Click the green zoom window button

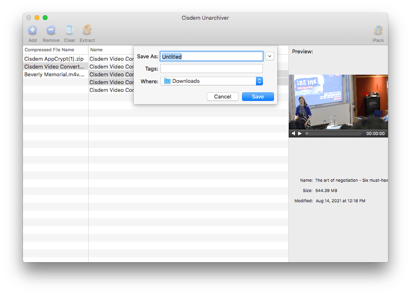(x=45, y=18)
